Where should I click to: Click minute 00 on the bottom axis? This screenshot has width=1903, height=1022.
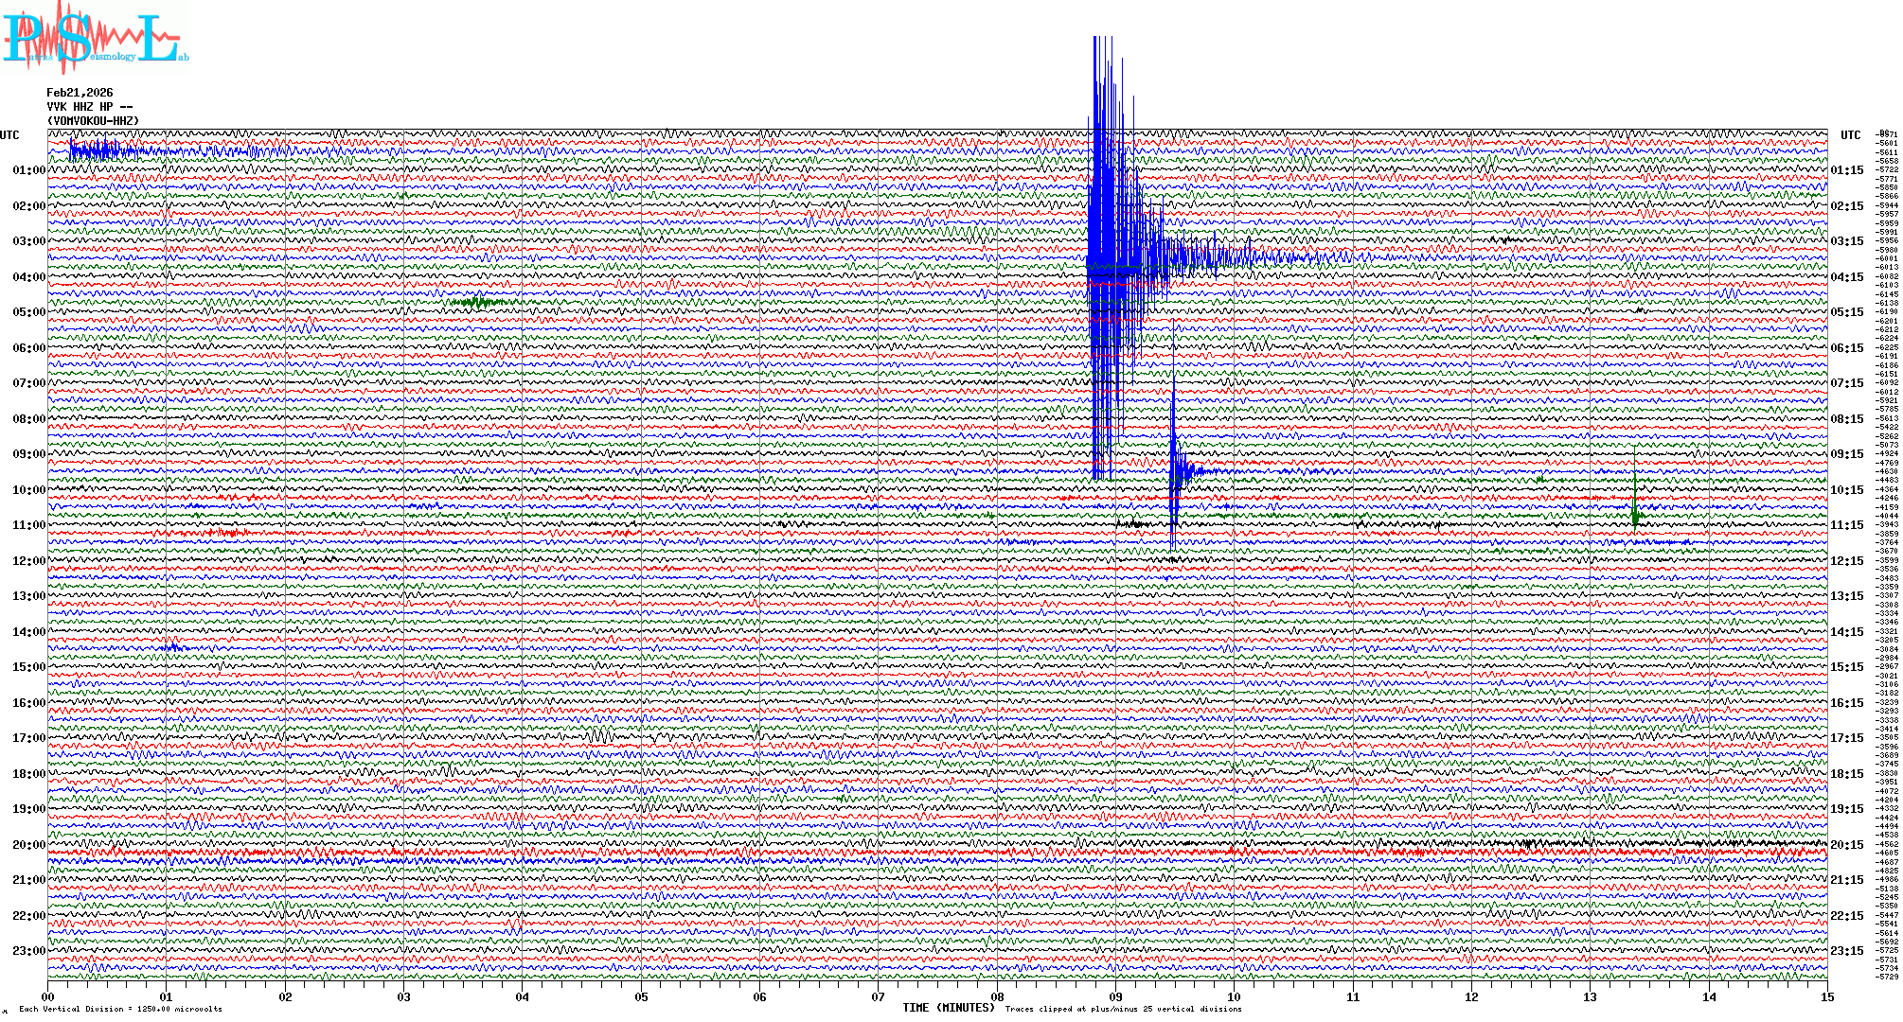click(x=48, y=997)
